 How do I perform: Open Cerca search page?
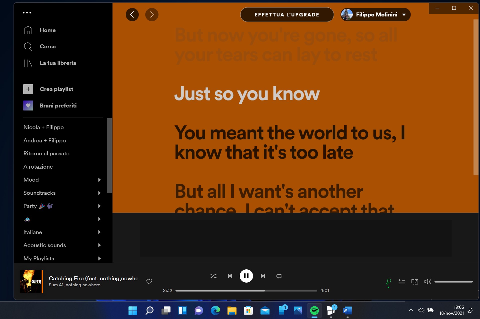[x=40, y=46]
